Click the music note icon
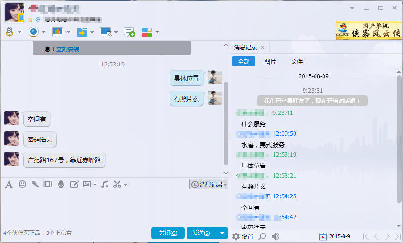The width and height of the screenshot is (403, 243). [x=105, y=184]
